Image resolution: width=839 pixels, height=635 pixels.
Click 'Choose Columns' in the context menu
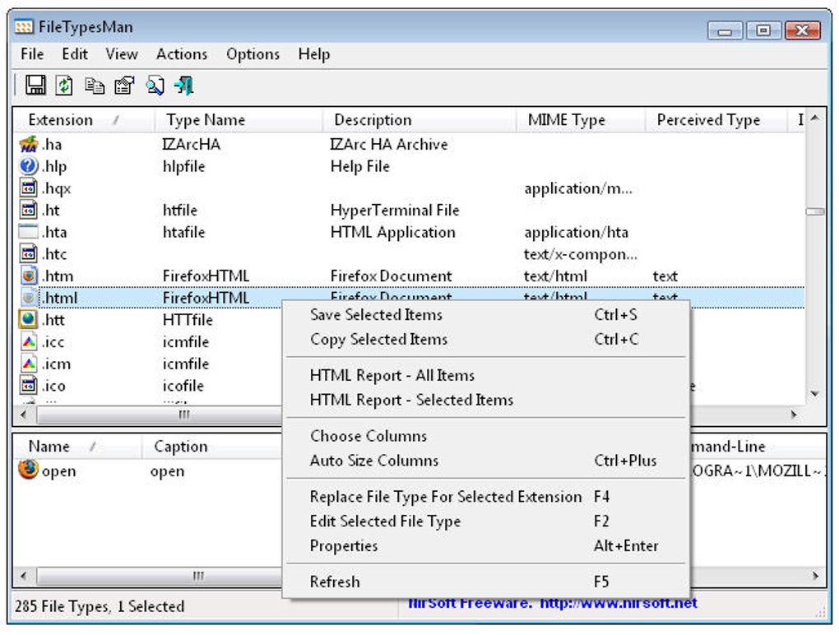pyautogui.click(x=368, y=436)
